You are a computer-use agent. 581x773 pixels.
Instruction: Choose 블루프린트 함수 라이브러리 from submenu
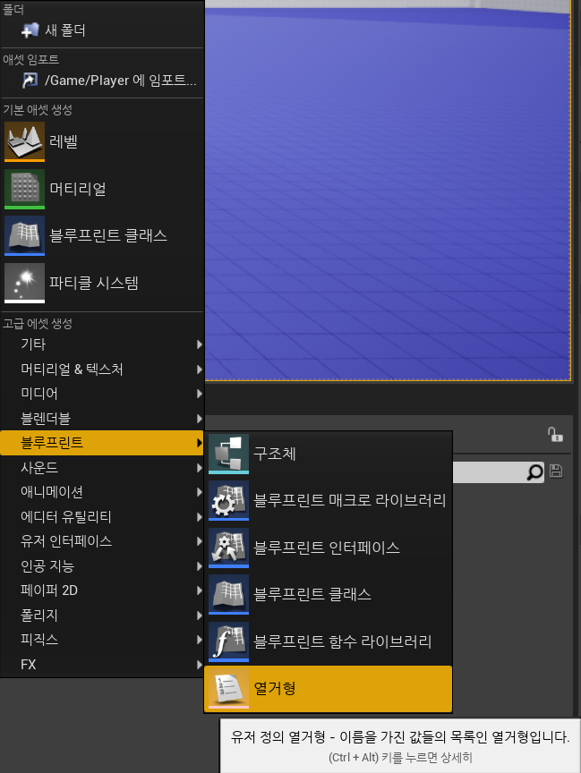click(x=329, y=641)
